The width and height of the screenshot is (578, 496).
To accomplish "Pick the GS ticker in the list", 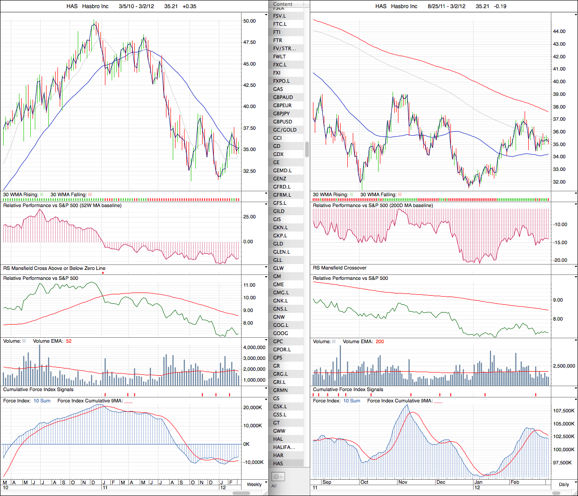I will pyautogui.click(x=276, y=398).
